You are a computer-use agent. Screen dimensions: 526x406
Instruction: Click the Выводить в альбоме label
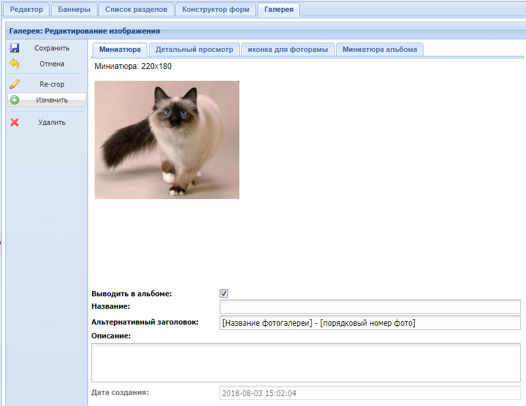click(131, 294)
